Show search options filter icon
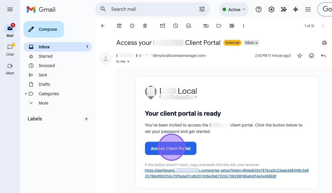 tap(202, 9)
